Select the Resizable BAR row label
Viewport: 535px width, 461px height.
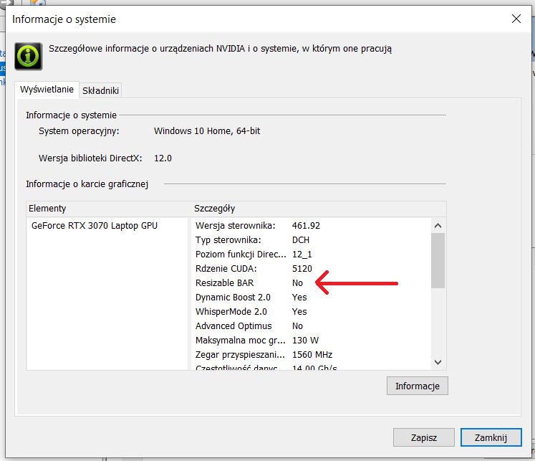coord(224,283)
